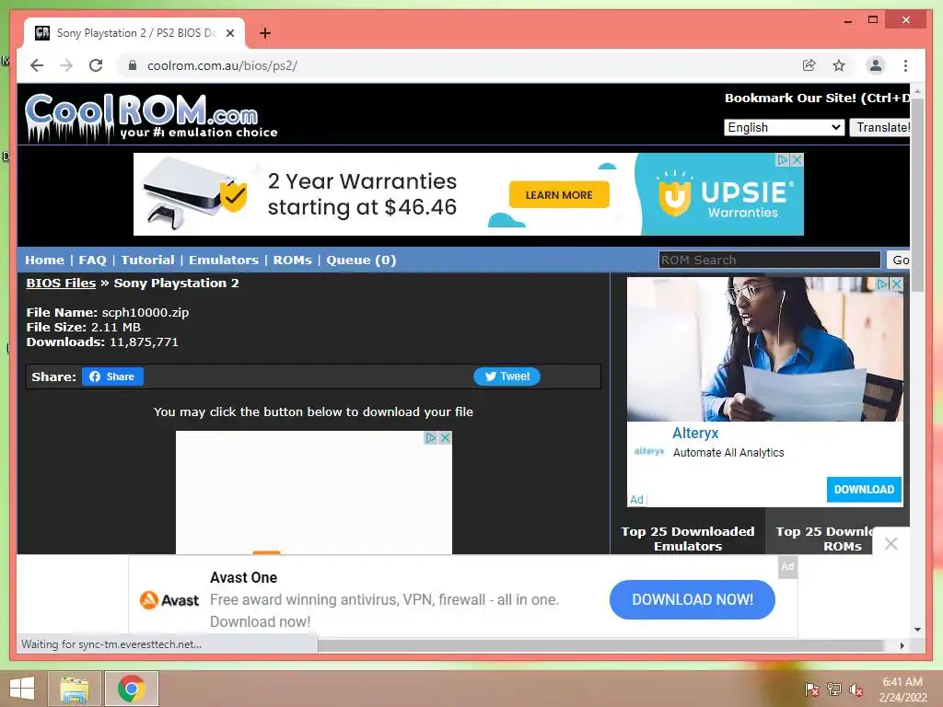Image resolution: width=943 pixels, height=707 pixels.
Task: Close the ad below download message
Action: (445, 437)
